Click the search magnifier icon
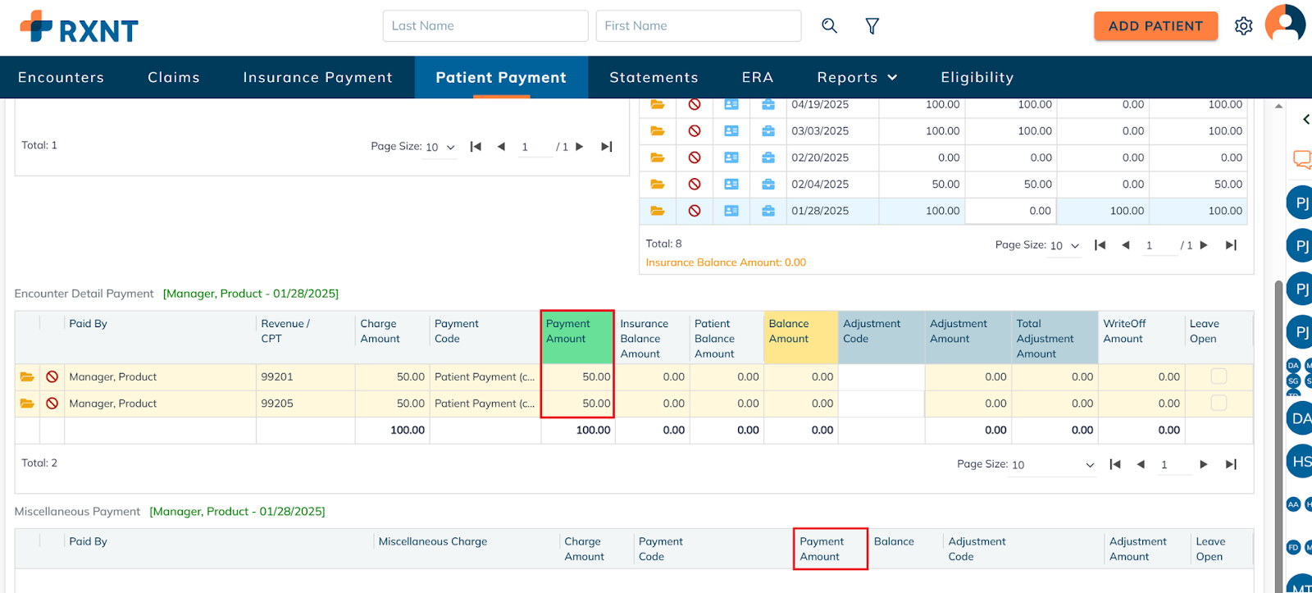The height and width of the screenshot is (593, 1312). pyautogui.click(x=829, y=25)
